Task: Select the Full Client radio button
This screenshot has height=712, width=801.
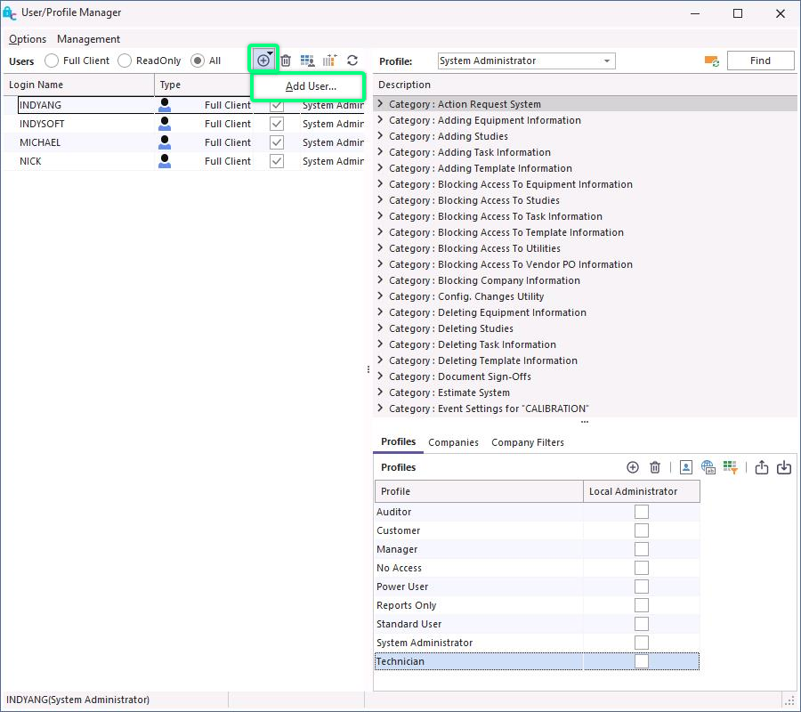Action: 52,61
